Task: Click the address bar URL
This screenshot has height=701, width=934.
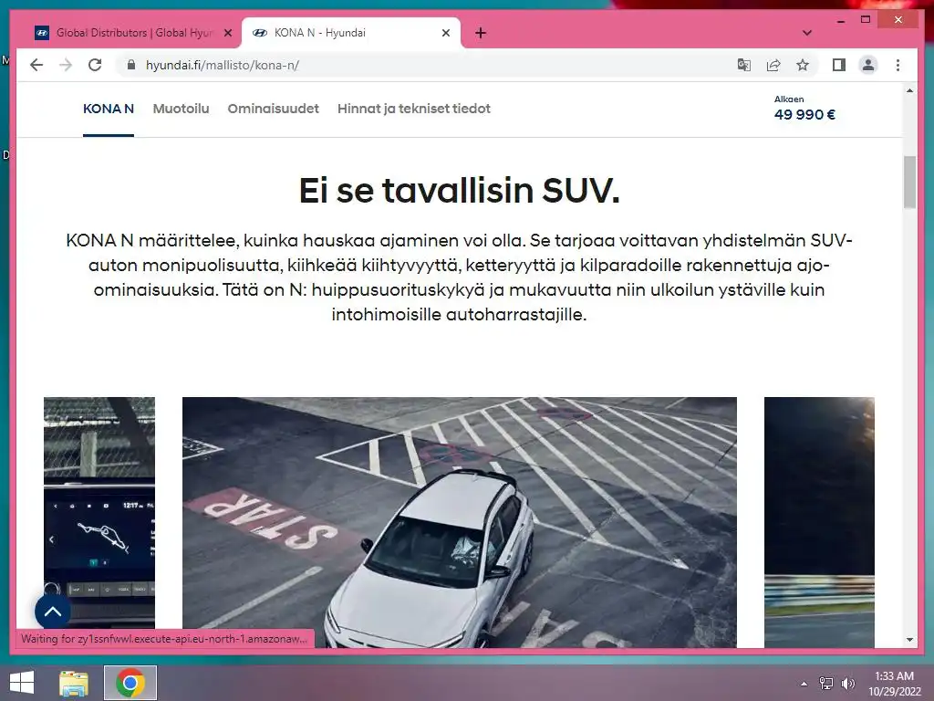Action: coord(223,65)
